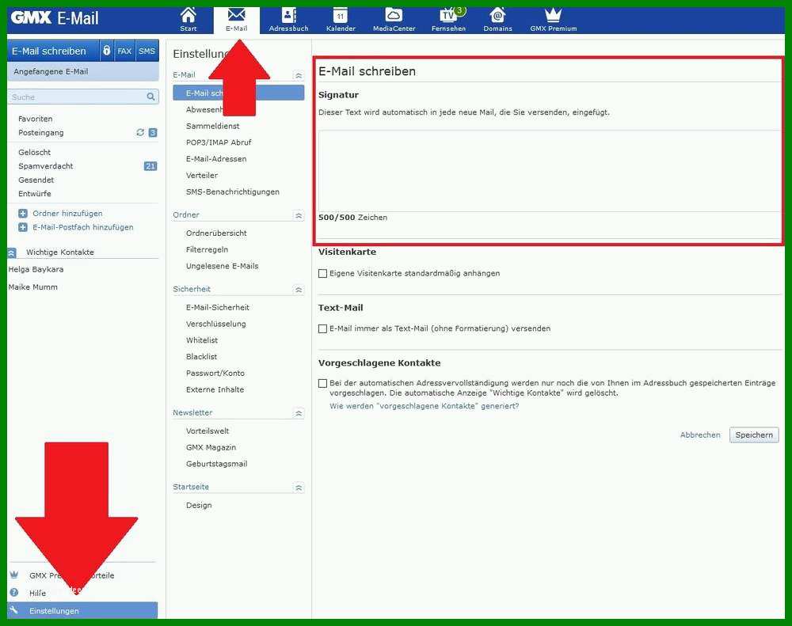Select contact Helga Baykara
792x626 pixels.
point(36,269)
